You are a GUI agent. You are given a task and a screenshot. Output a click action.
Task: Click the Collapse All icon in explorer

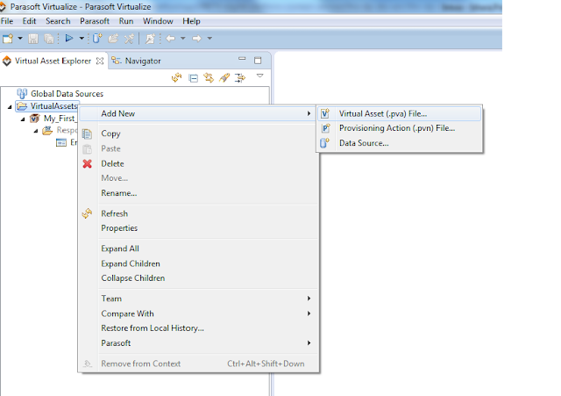click(x=193, y=78)
